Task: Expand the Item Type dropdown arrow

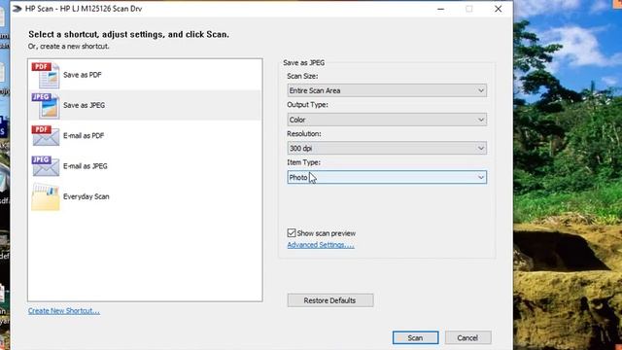Action: coord(481,177)
